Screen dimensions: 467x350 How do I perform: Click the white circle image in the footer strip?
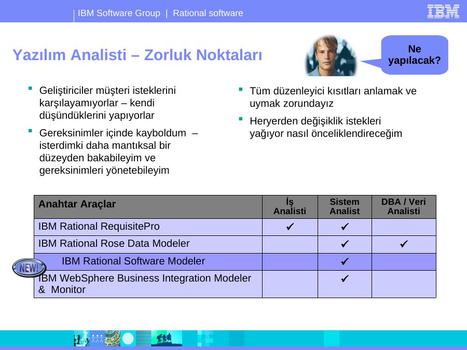point(128,339)
